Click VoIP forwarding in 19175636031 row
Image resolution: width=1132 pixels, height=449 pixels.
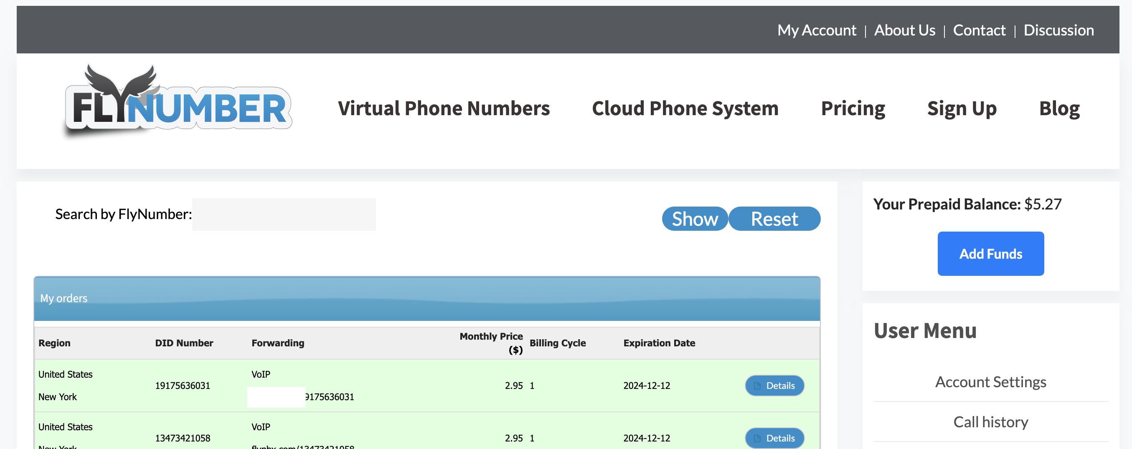pyautogui.click(x=261, y=374)
